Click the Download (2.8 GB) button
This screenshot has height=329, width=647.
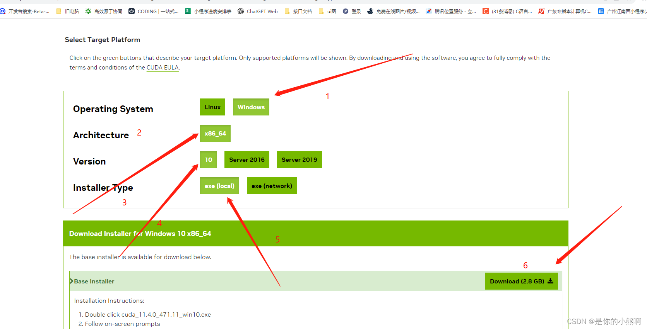point(521,281)
